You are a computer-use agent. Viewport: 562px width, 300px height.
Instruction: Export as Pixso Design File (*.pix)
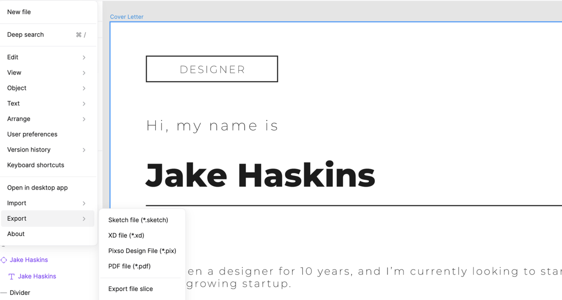click(142, 251)
